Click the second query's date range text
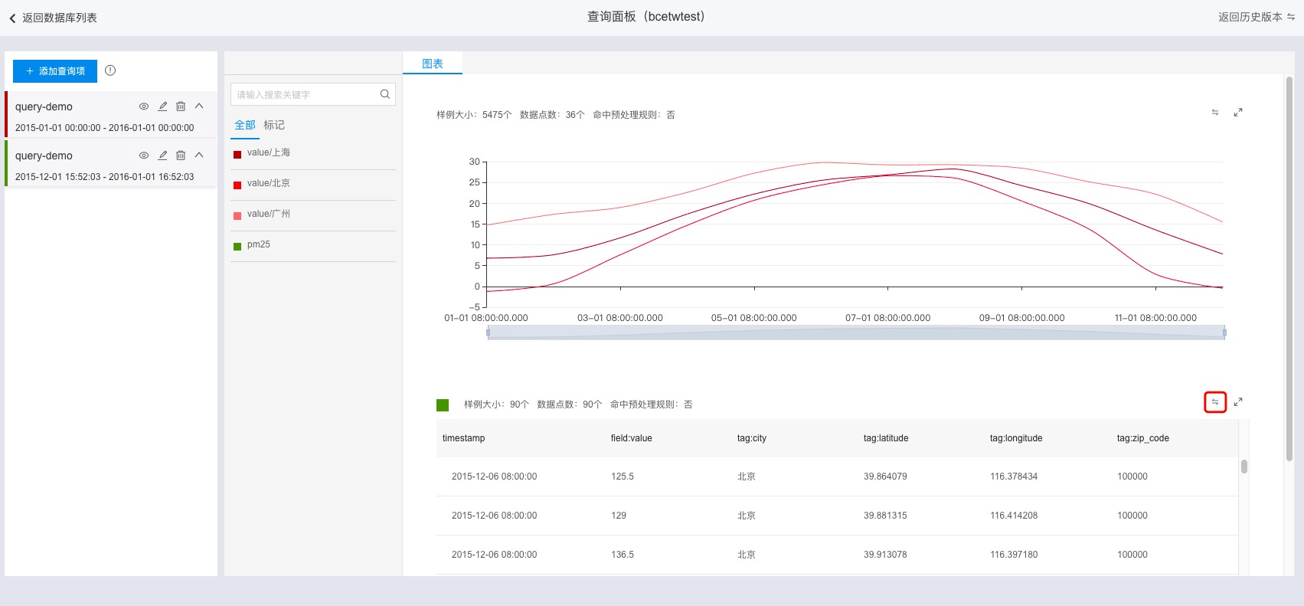 [105, 177]
